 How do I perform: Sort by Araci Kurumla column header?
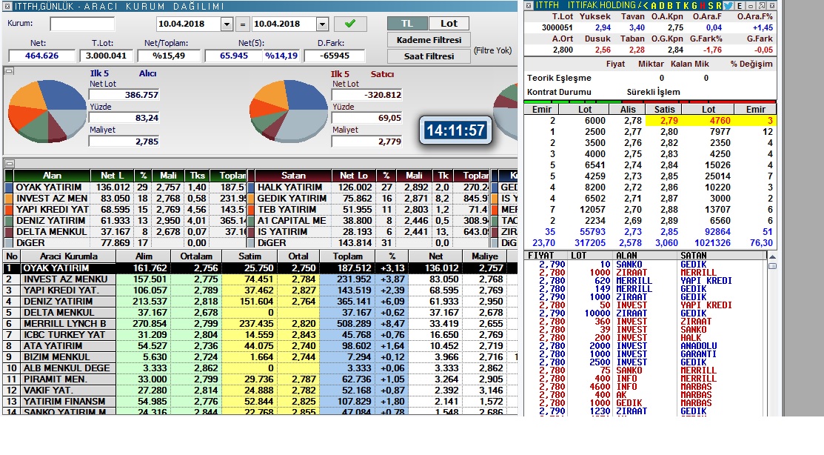click(69, 256)
